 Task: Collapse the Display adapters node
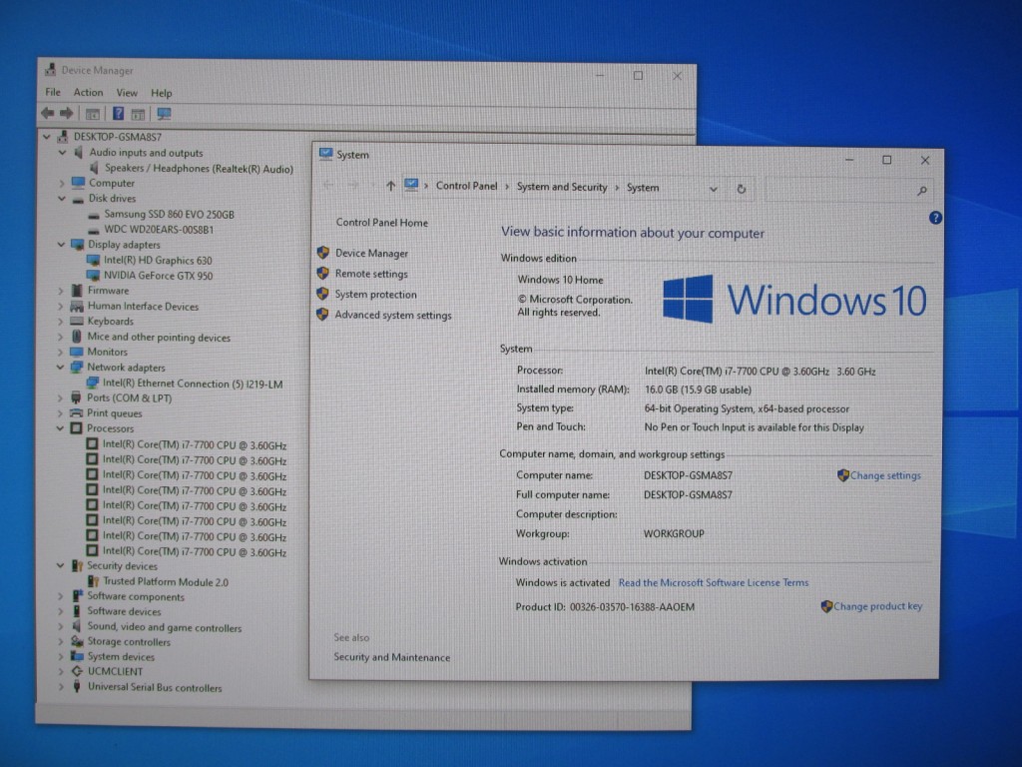click(61, 245)
